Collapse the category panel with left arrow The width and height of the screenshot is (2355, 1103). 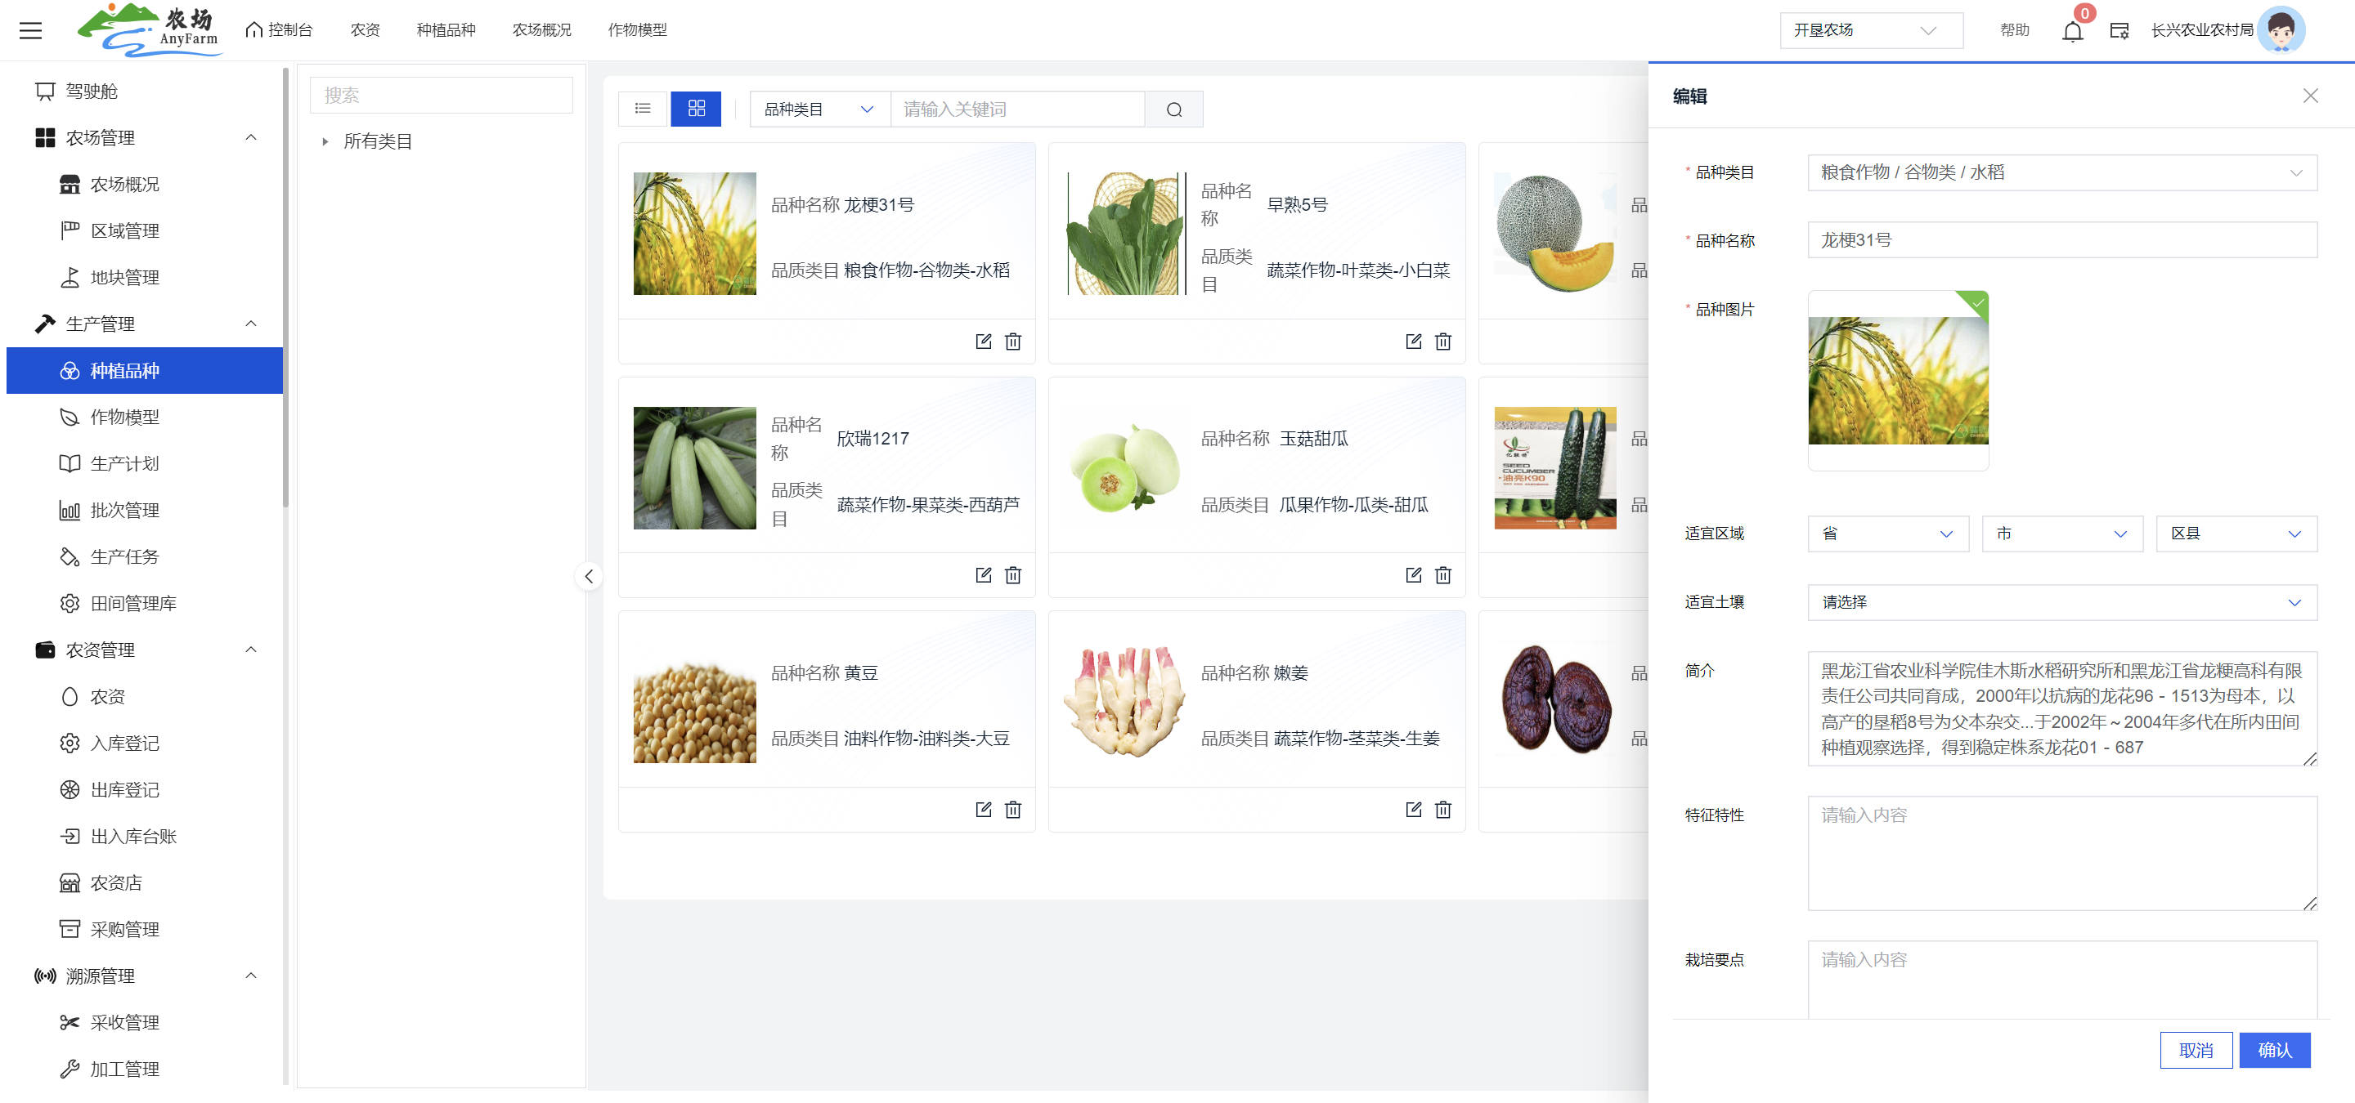point(589,576)
